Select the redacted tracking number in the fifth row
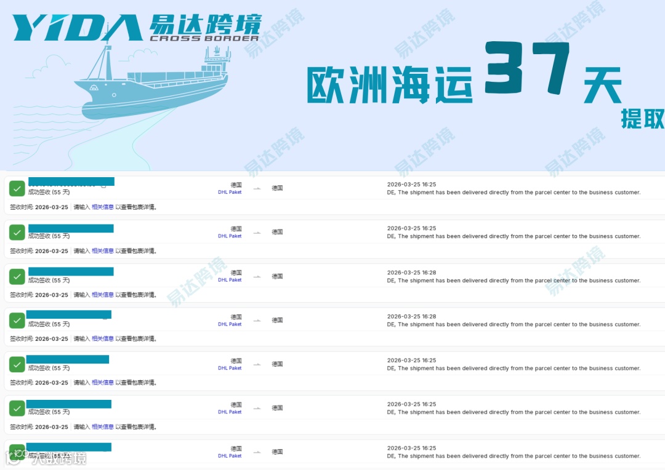Screen dimensions: 665x470 68,359
